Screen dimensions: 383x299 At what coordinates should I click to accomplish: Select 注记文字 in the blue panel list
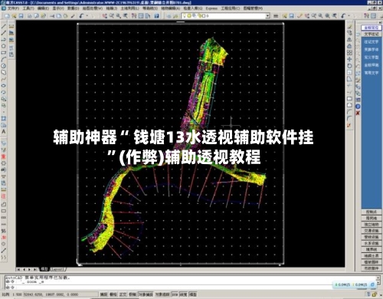pyautogui.click(x=372, y=41)
